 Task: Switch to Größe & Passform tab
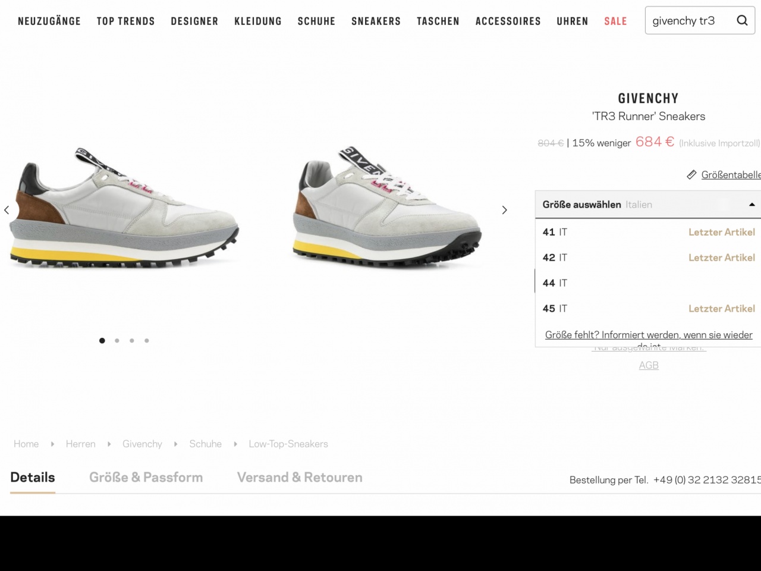point(146,477)
